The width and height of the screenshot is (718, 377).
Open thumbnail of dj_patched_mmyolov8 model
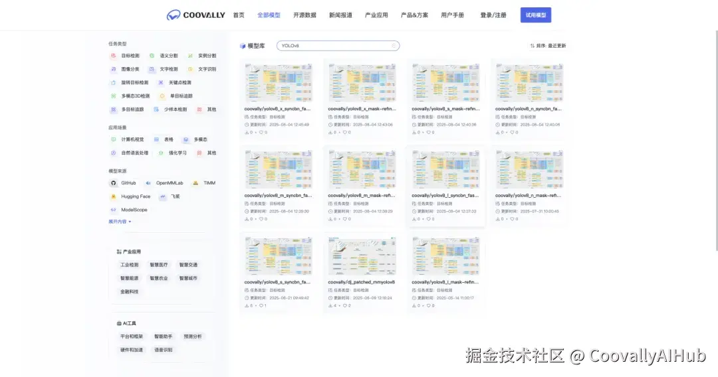[x=362, y=256]
